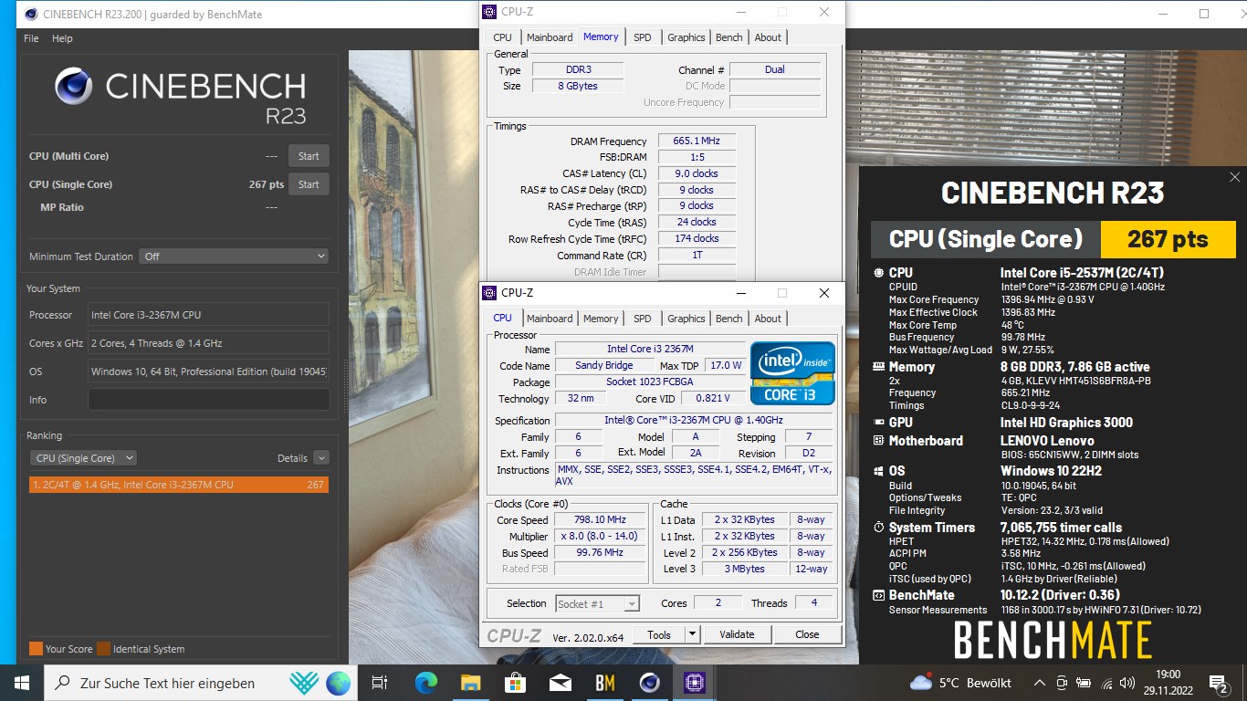
Task: Click the Intel Core i3 logo
Action: point(792,373)
